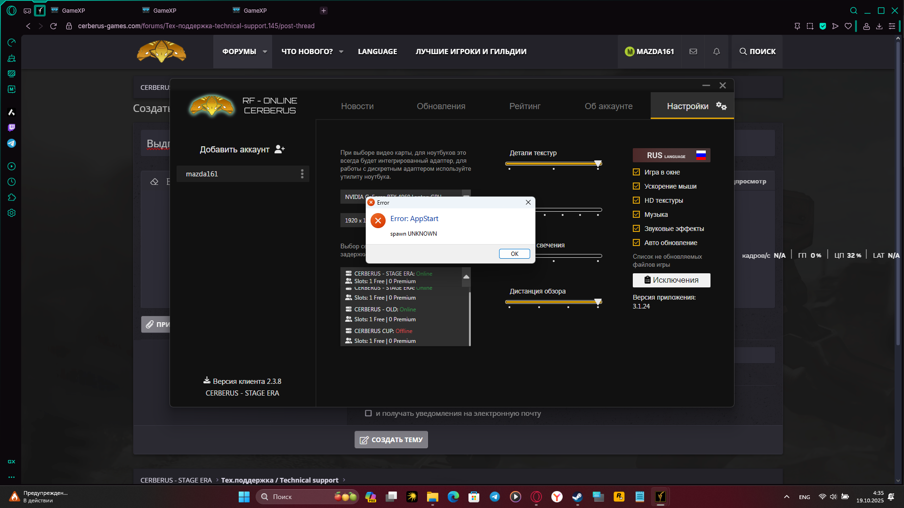904x508 pixels.
Task: Click the Исключения button
Action: (x=671, y=280)
